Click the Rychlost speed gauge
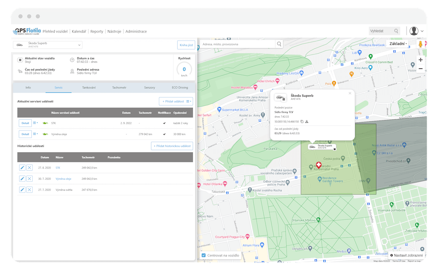 184,70
